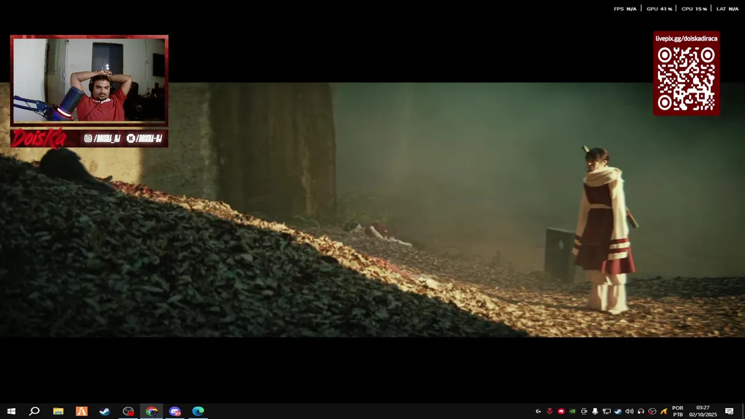The width and height of the screenshot is (745, 419).
Task: Open the orange FL-style app on taskbar
Action: [81, 411]
